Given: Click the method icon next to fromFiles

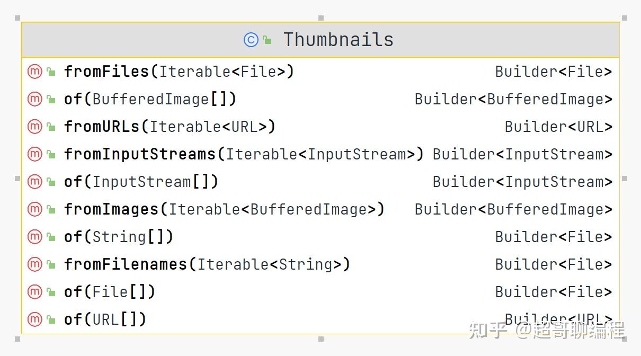Looking at the screenshot, I should click(34, 72).
